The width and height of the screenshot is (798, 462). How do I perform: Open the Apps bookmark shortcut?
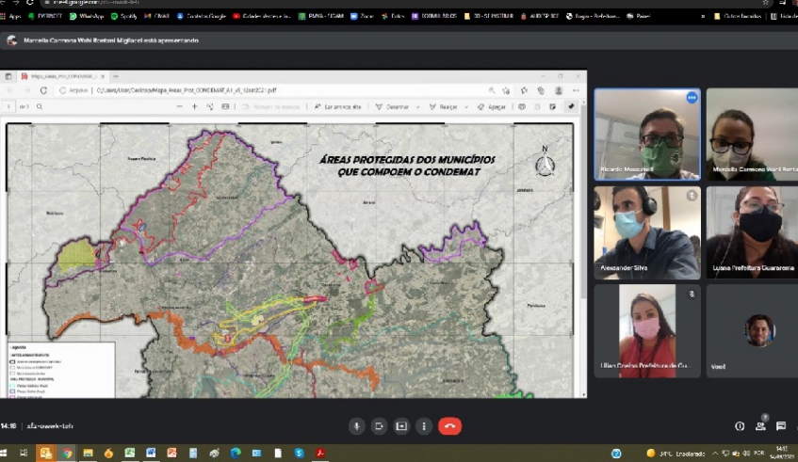[x=11, y=16]
